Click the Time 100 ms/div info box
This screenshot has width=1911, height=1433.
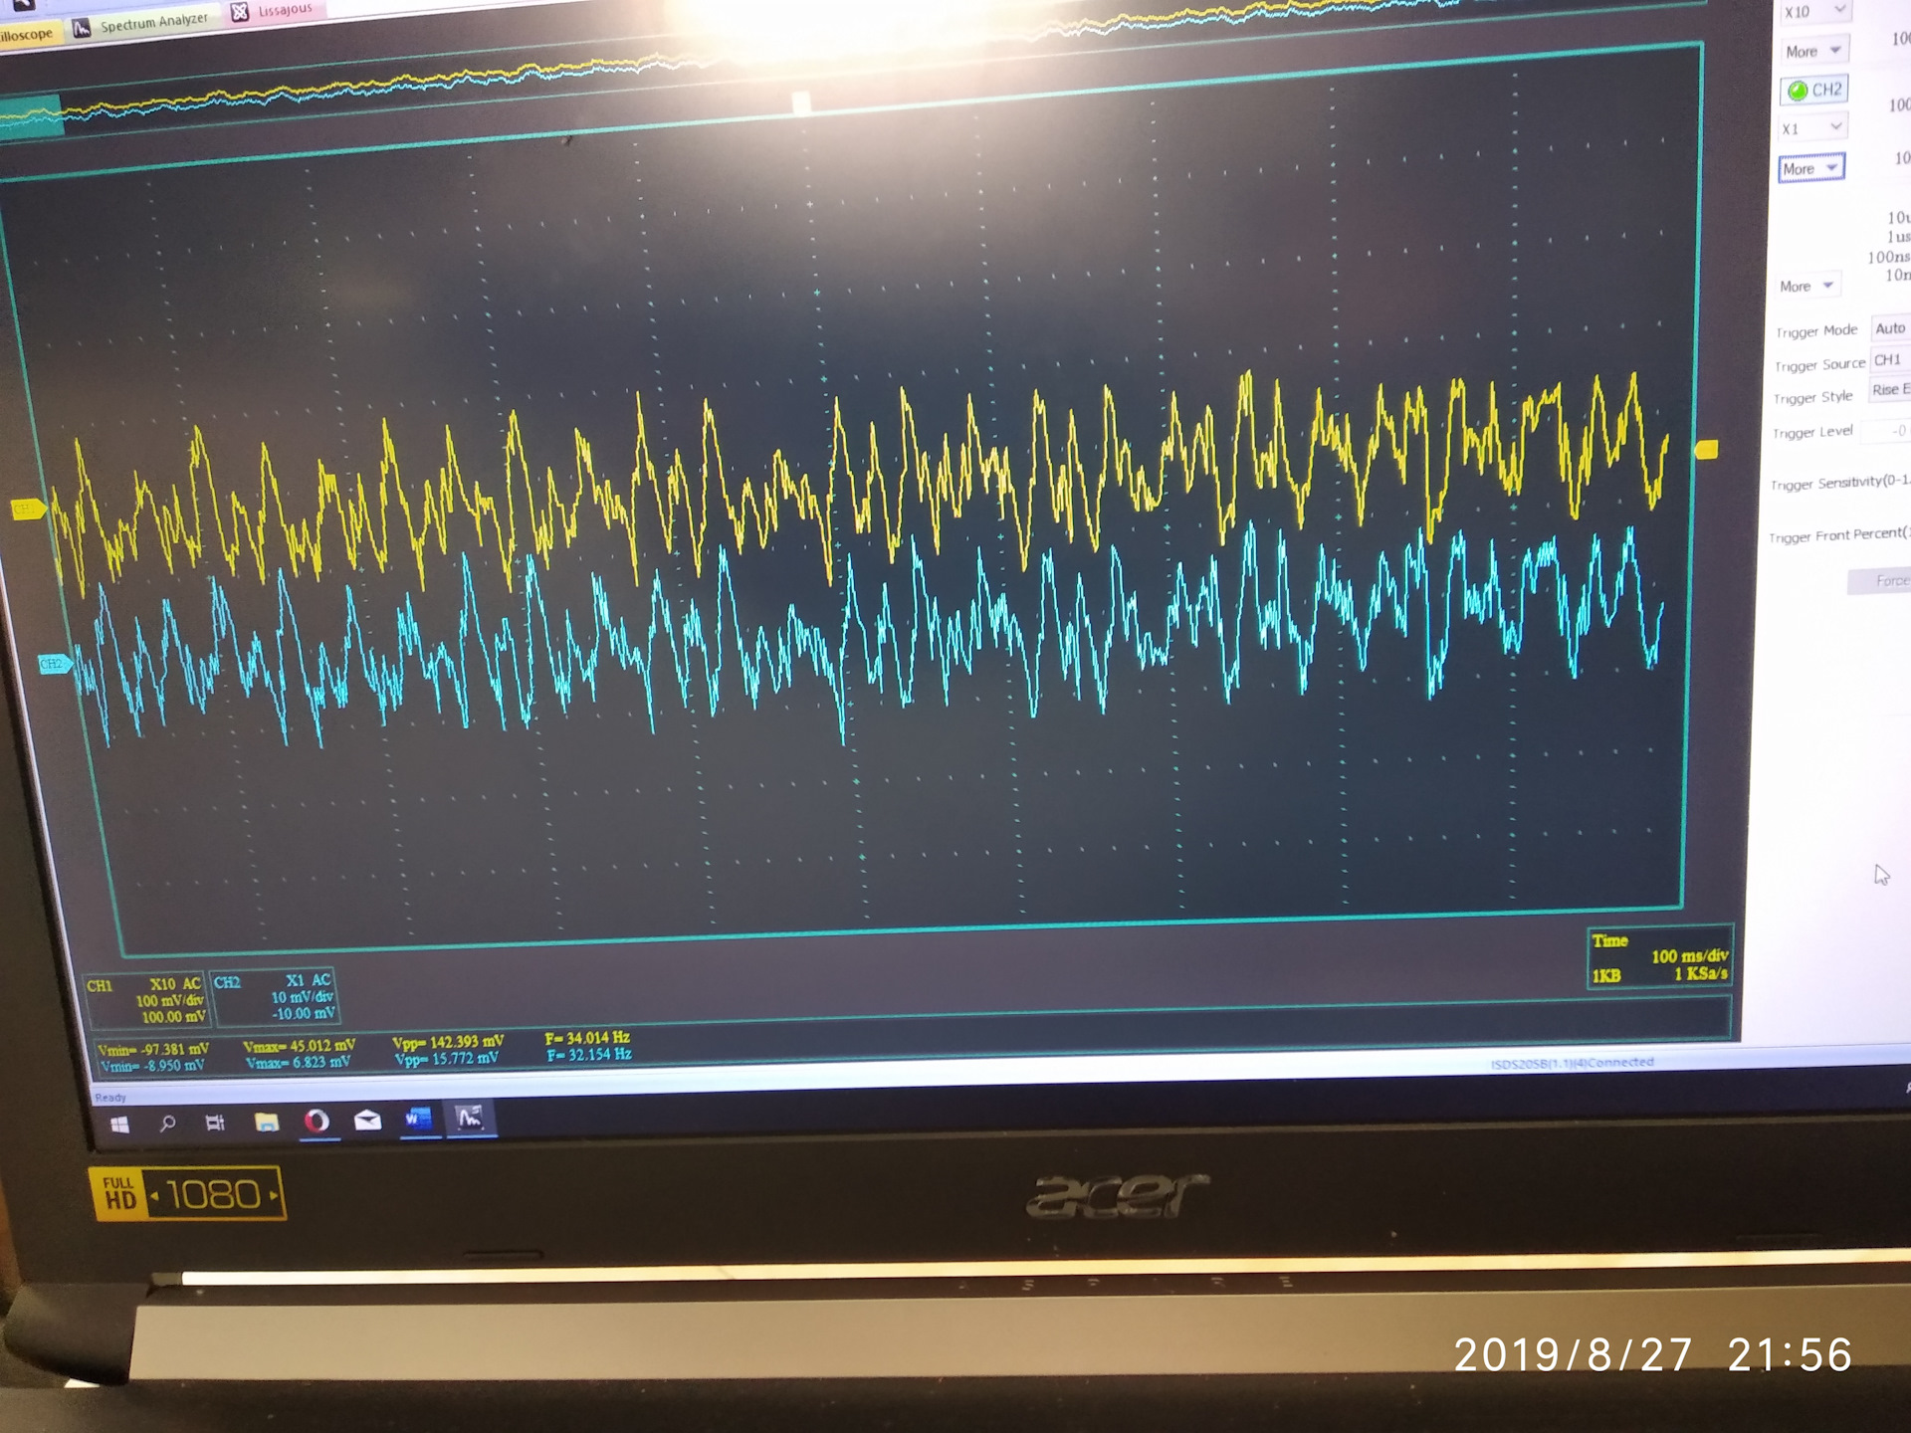click(x=1660, y=957)
